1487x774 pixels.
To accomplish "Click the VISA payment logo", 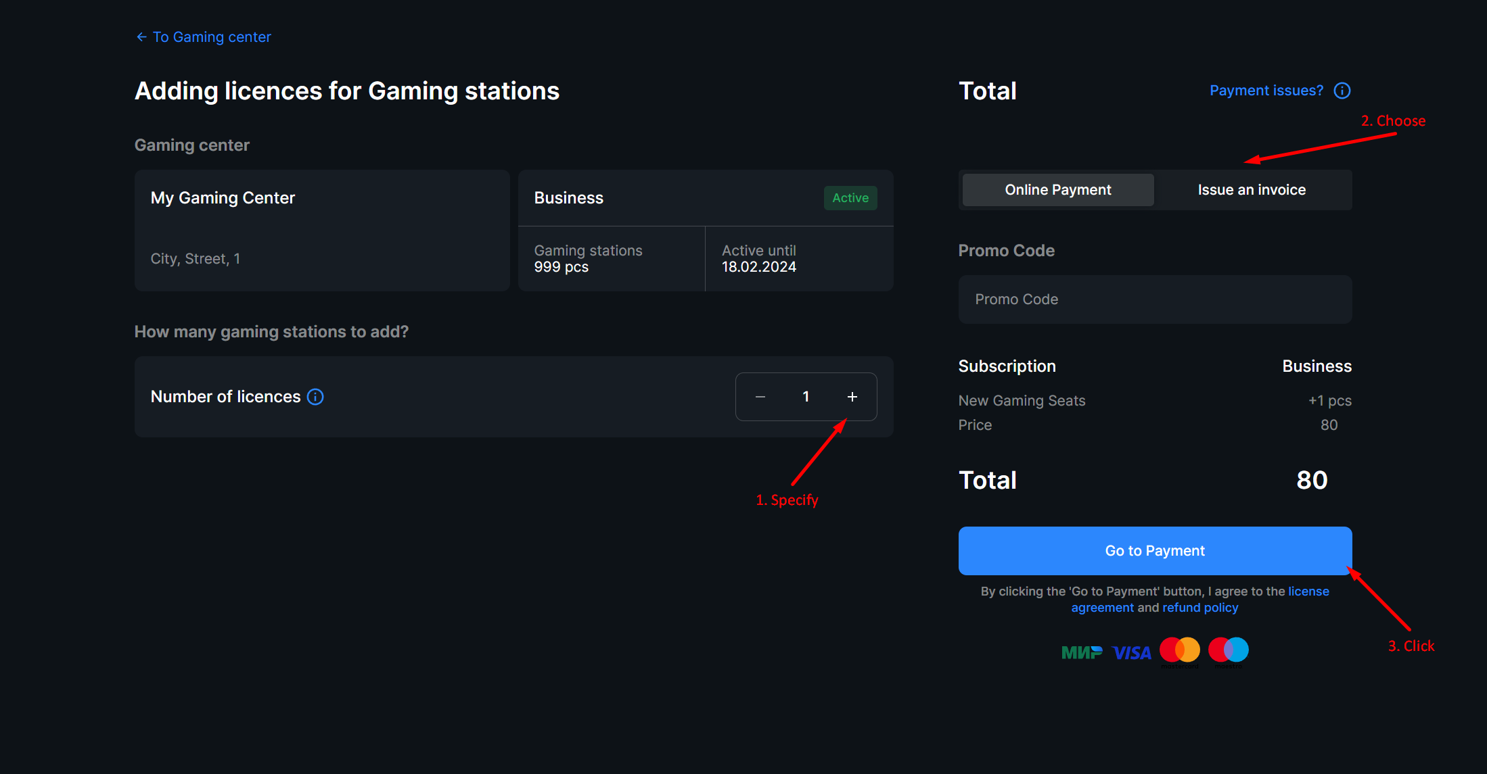I will tap(1131, 652).
